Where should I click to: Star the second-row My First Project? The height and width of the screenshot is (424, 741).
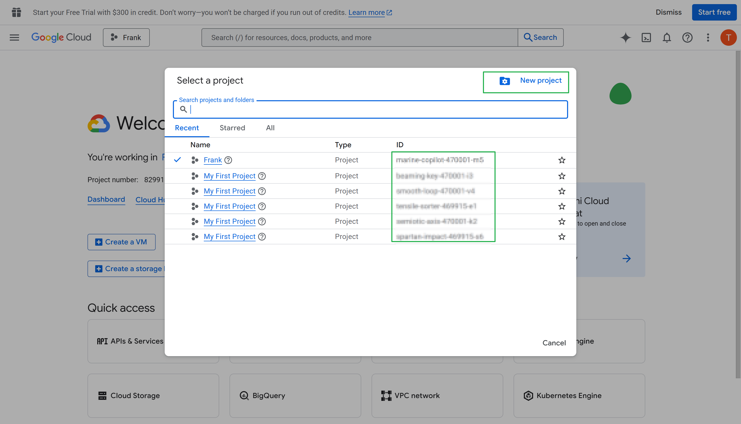click(562, 176)
